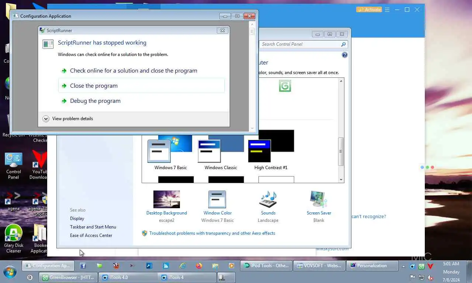The image size is (472, 283).
Task: Click Troubleshoot problems with transparency link
Action: 212,233
